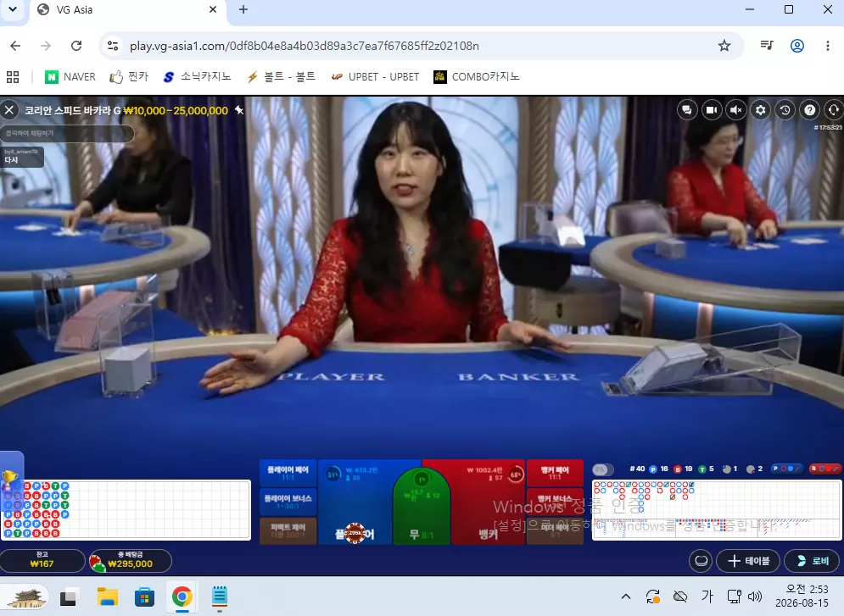Bet on 플레이어 페어 11:1
Viewport: 844px width, 616px height.
point(288,473)
